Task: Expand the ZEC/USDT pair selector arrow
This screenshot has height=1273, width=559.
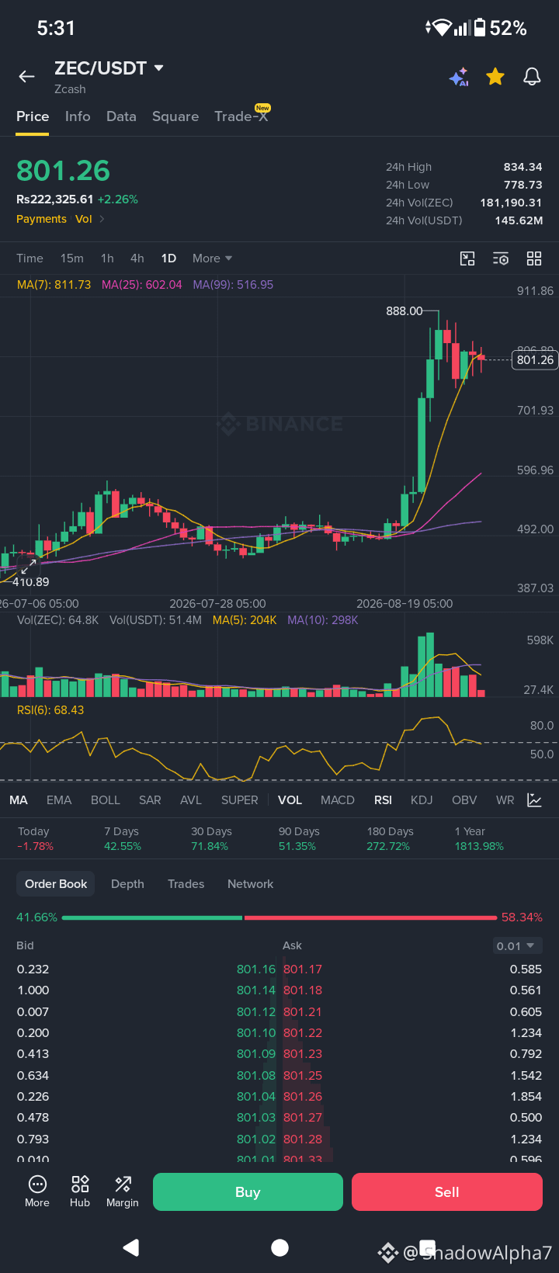Action: click(159, 68)
